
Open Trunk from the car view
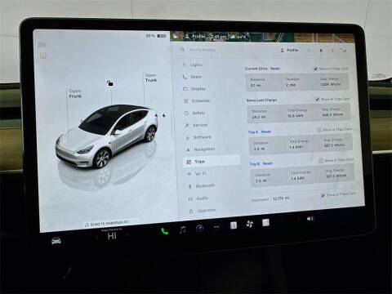tap(151, 78)
